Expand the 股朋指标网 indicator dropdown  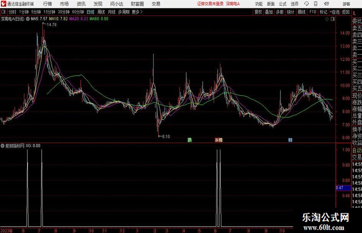point(3,145)
